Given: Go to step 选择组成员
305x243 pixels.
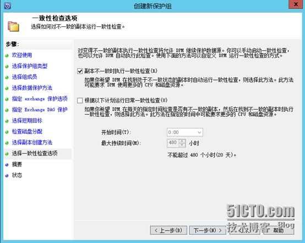Looking at the screenshot, I should [x=24, y=77].
